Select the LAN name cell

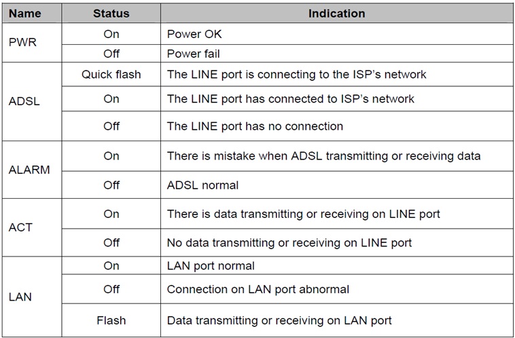click(x=20, y=297)
